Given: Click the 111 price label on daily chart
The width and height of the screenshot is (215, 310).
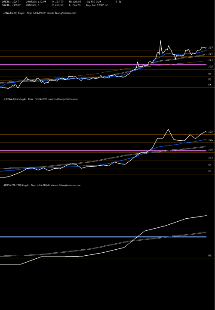Looking at the screenshot, I should (x=210, y=60).
